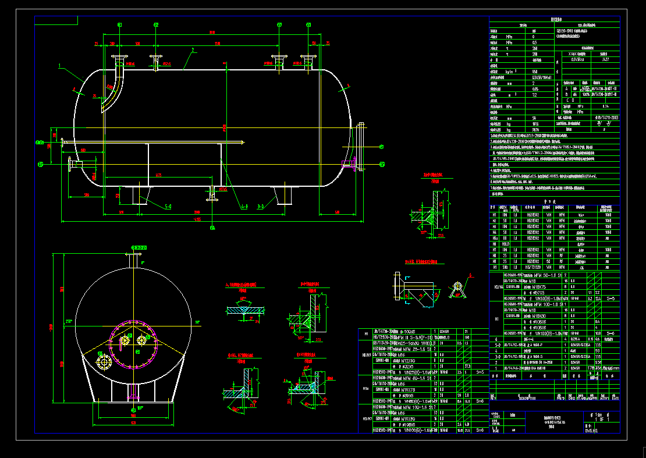Select the "JB/T4746" standard in row 1
Viewport: 646px width, 458px height.
513,368
